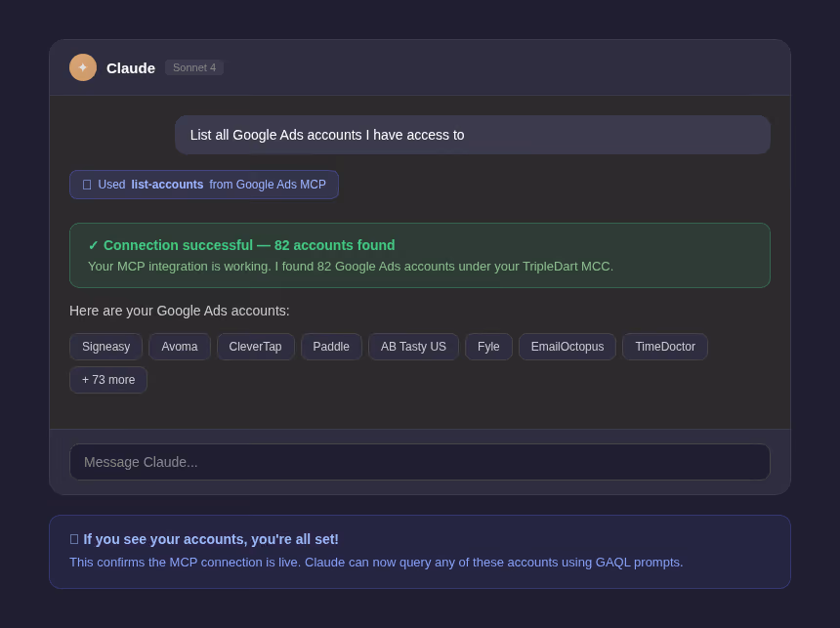The height and width of the screenshot is (628, 840).
Task: Select the AB Tasty US account chip
Action: point(413,347)
